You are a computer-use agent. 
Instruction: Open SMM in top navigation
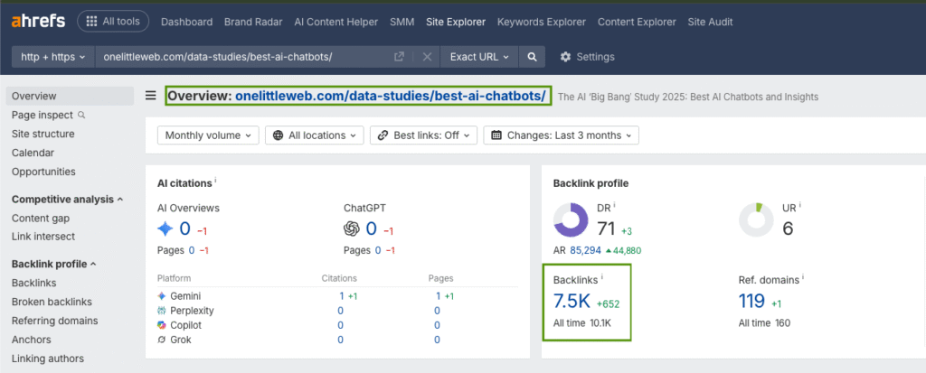[402, 22]
